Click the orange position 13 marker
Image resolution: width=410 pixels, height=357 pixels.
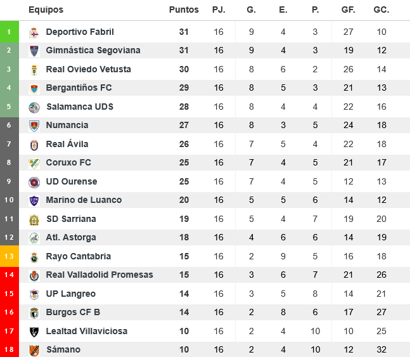point(9,256)
